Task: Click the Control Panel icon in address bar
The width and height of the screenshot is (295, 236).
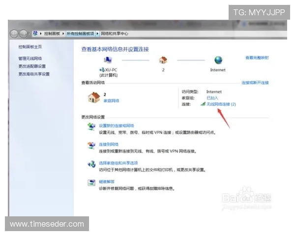Action: 35,33
